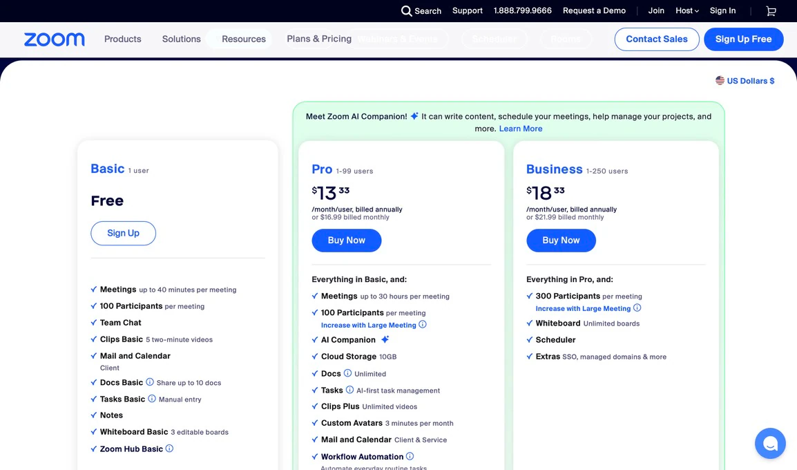Open the chat bubble widget
797x470 pixels.
click(x=770, y=444)
